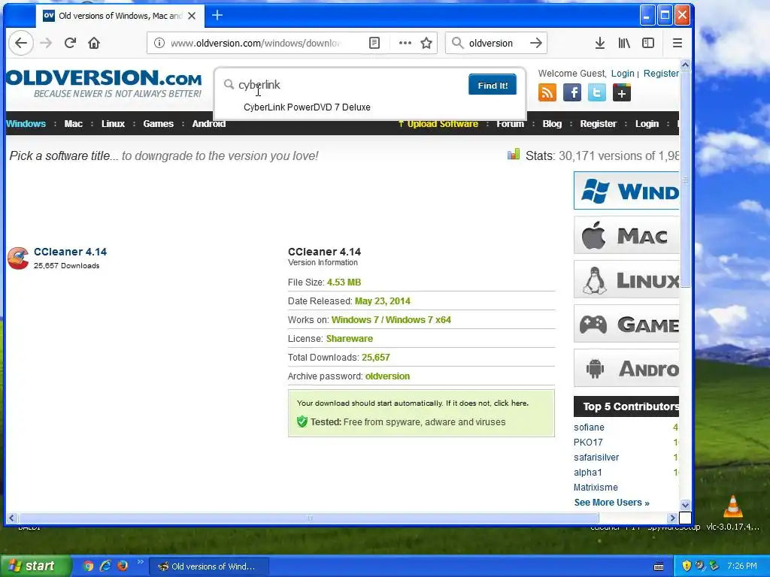Open the Linux category banner
This screenshot has width=770, height=577.
(x=626, y=279)
